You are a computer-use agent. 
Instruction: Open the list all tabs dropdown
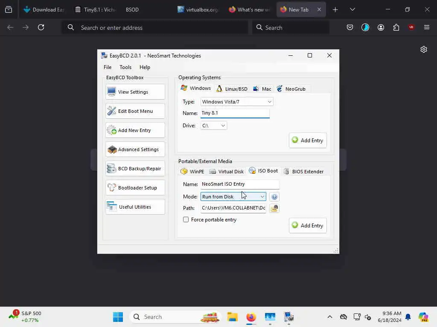coord(352,10)
